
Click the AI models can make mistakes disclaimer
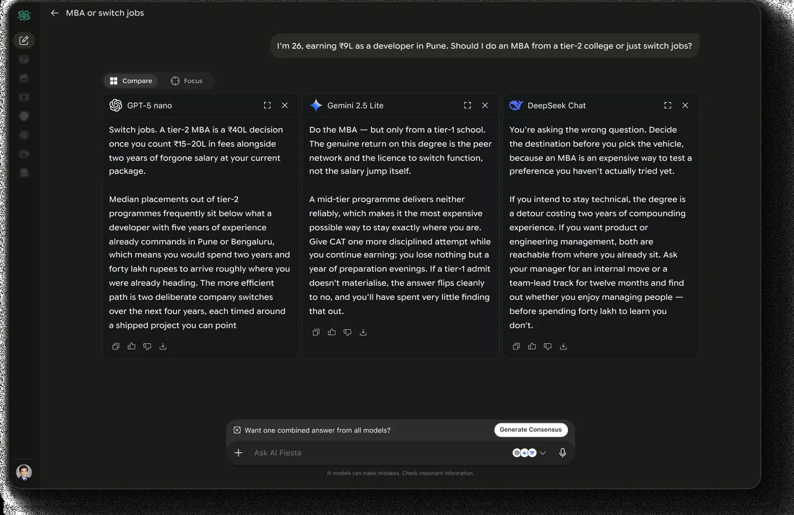tap(400, 473)
